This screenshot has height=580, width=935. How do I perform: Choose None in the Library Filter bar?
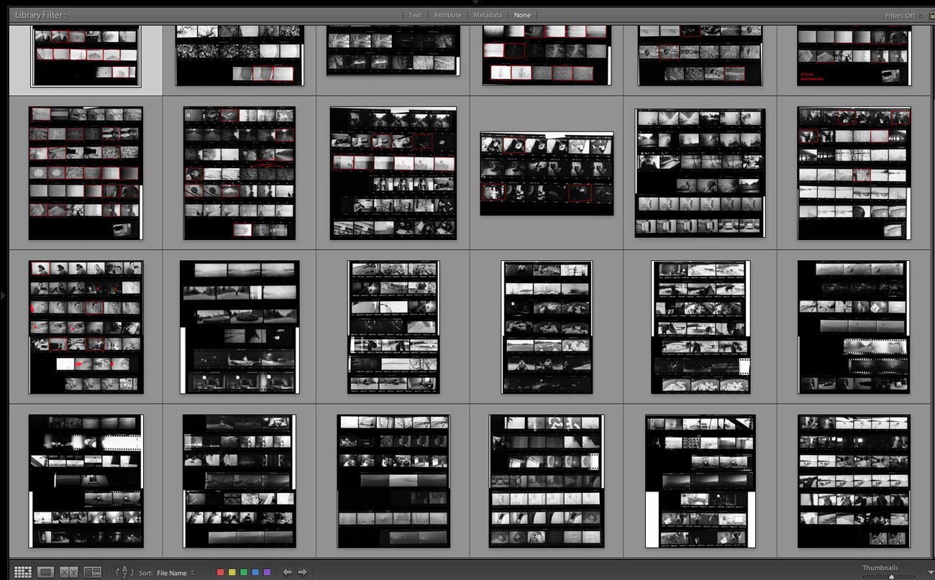(x=522, y=15)
